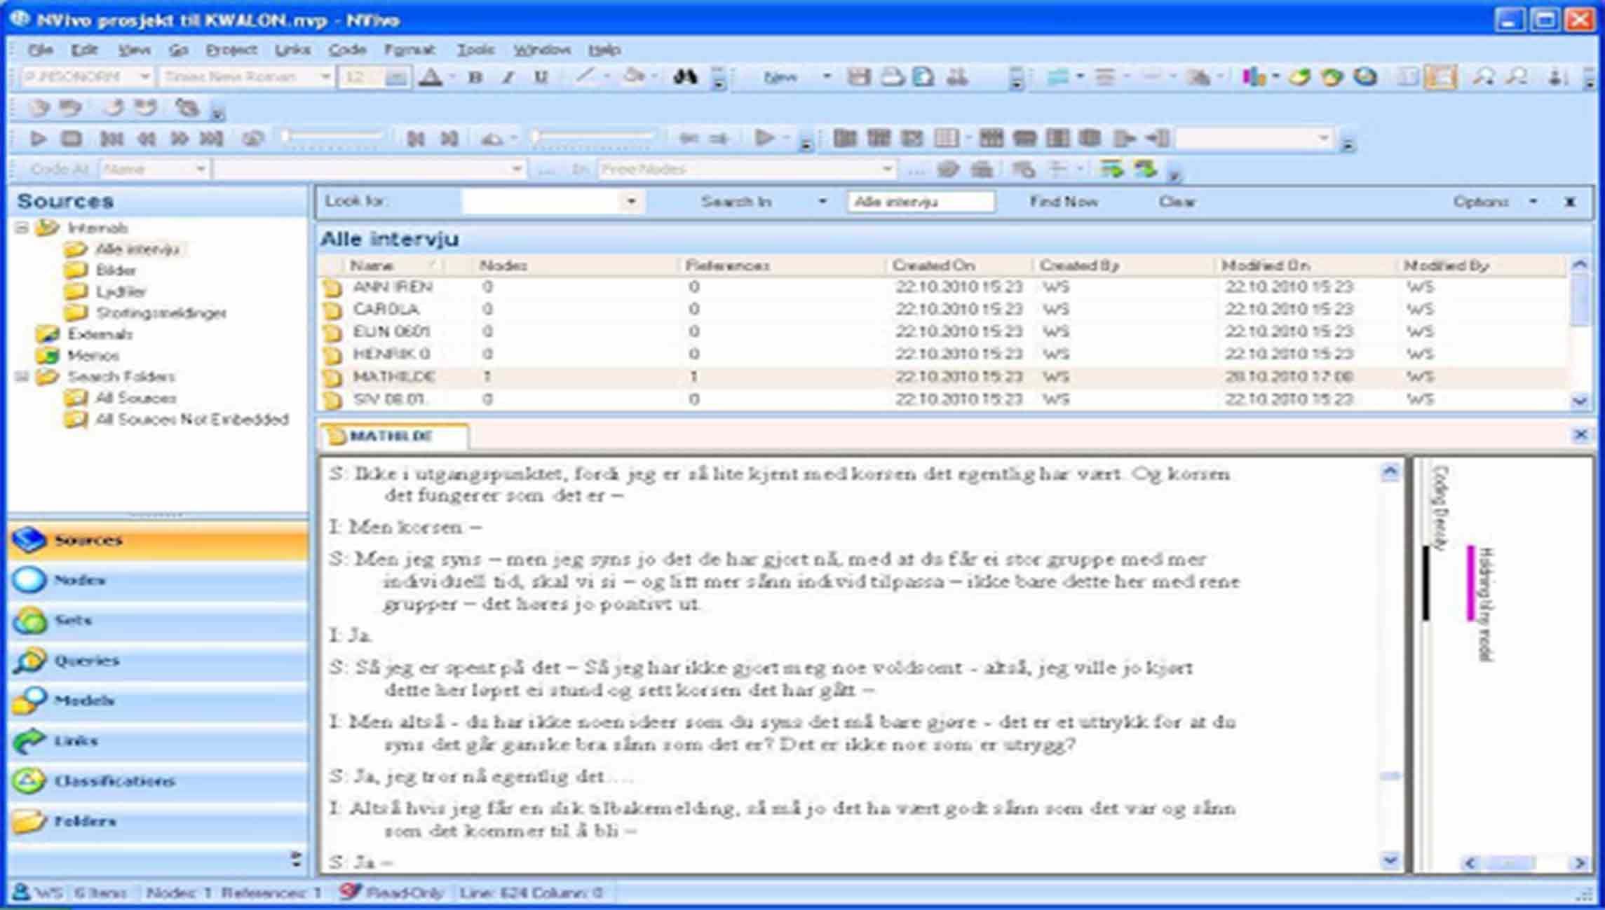Click the Play media button
The width and height of the screenshot is (1605, 910).
[x=38, y=139]
